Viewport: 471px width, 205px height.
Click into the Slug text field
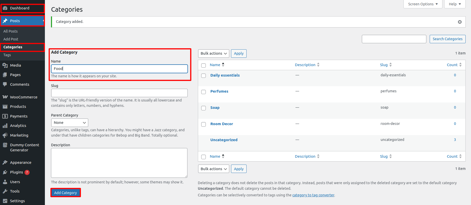pyautogui.click(x=119, y=93)
